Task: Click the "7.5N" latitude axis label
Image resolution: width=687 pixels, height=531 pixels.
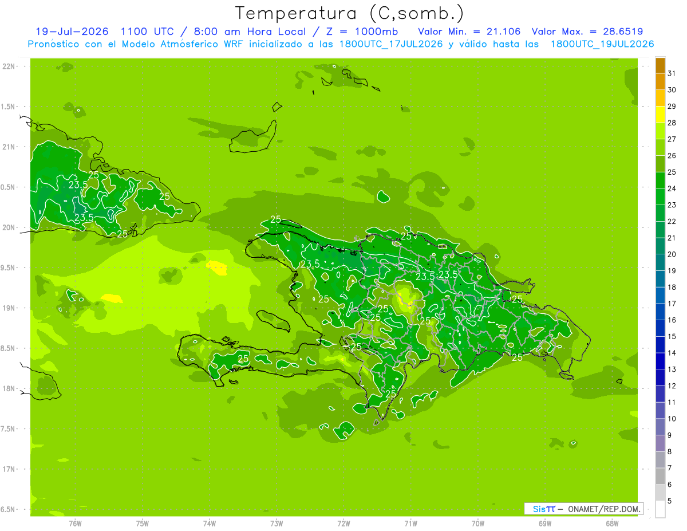Action: [9, 429]
